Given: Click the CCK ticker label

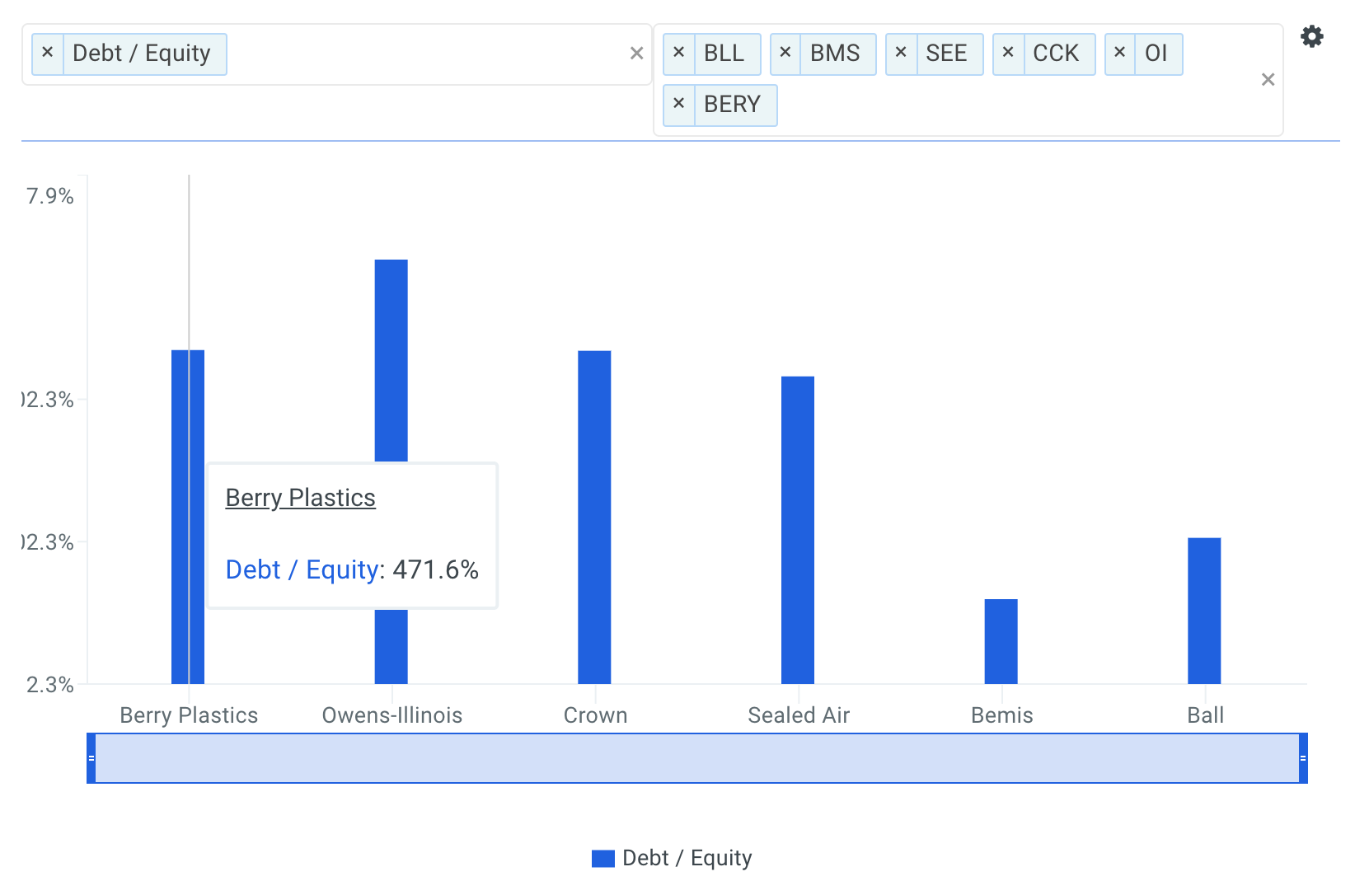Looking at the screenshot, I should [1056, 53].
